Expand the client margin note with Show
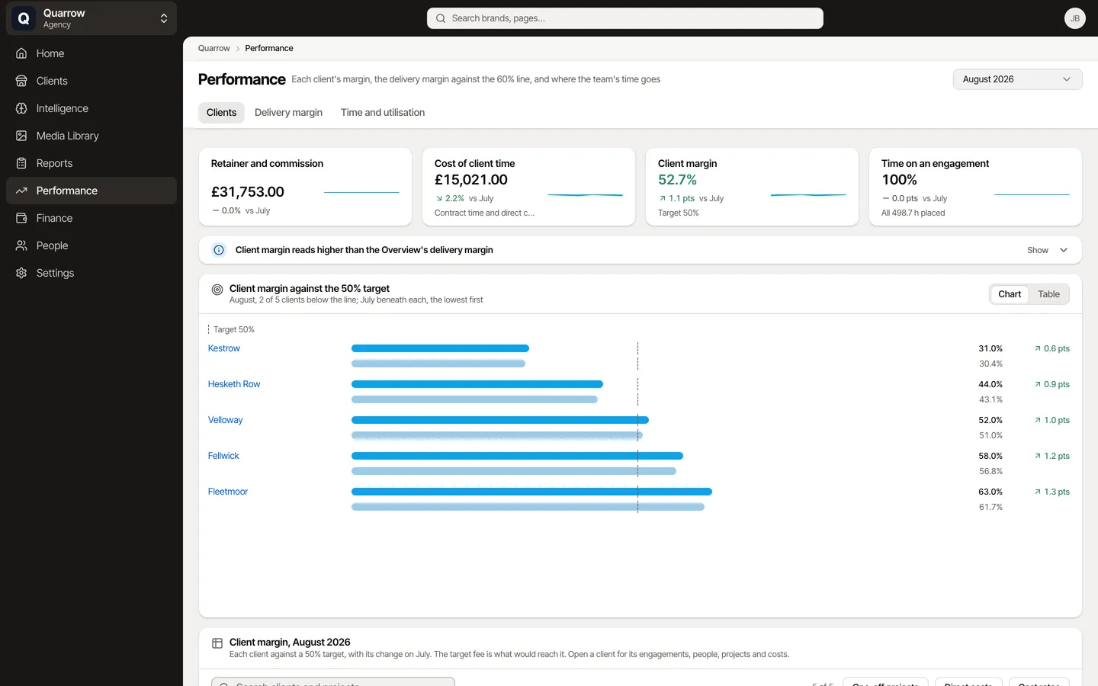Image resolution: width=1098 pixels, height=686 pixels. (x=1047, y=250)
